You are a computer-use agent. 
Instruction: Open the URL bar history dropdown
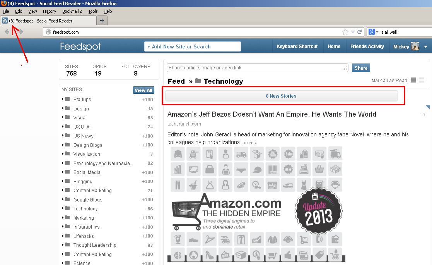[x=353, y=32]
